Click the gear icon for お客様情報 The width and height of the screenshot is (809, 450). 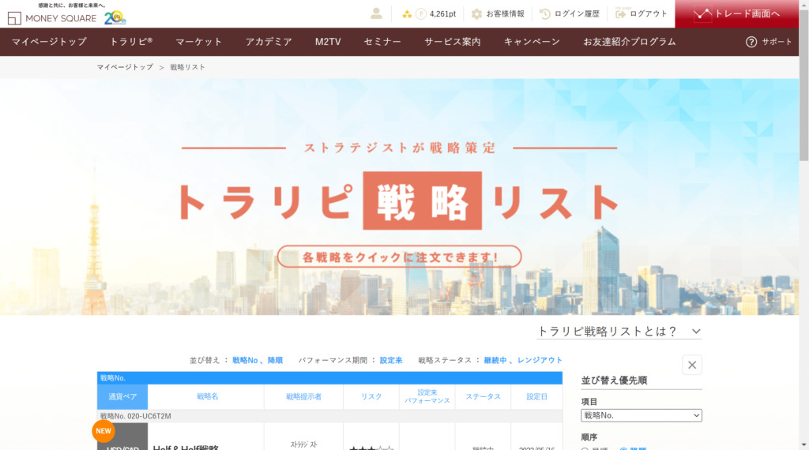[x=476, y=14]
